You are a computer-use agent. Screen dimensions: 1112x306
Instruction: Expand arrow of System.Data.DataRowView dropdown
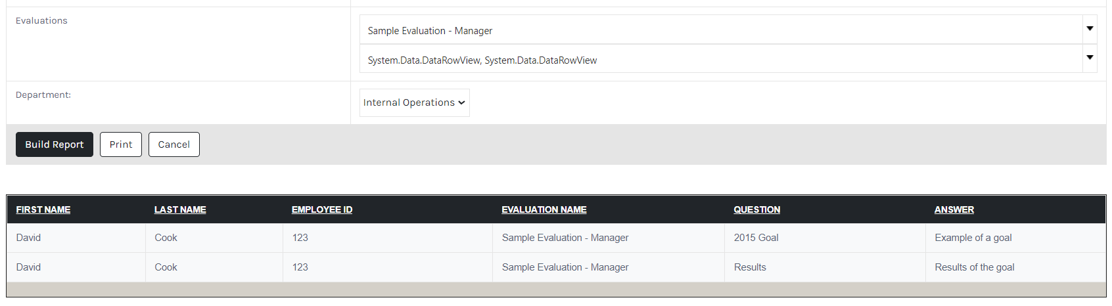pyautogui.click(x=1090, y=58)
